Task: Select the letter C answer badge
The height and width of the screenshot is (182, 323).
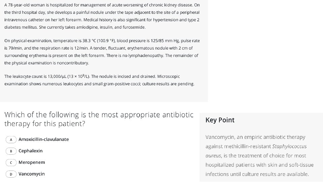Action: [x=11, y=162]
